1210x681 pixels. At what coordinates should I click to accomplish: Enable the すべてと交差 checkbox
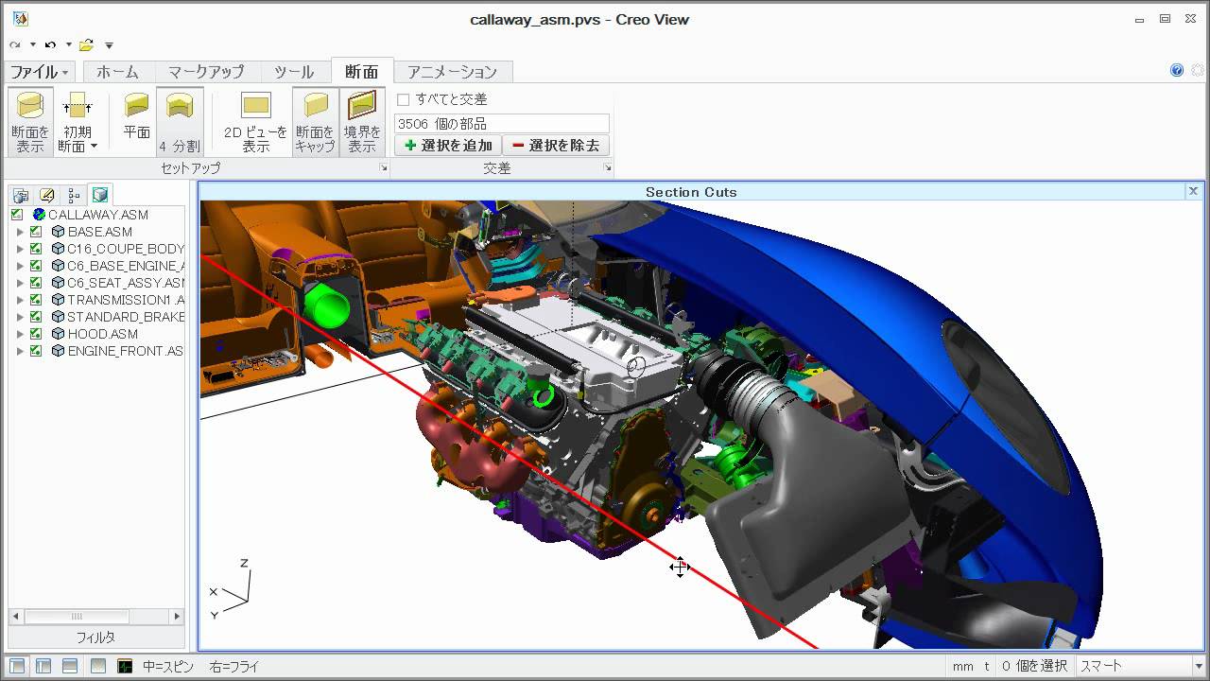[x=404, y=99]
